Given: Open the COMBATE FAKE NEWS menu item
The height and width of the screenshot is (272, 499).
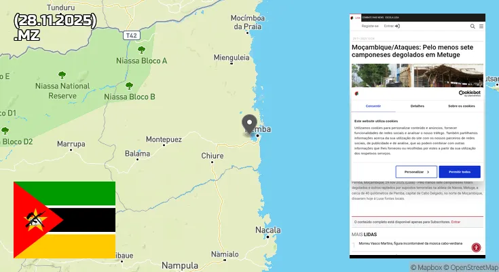Looking at the screenshot, I should pyautogui.click(x=373, y=18).
